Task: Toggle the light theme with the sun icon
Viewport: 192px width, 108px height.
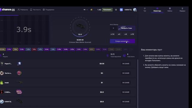Action: (116, 10)
